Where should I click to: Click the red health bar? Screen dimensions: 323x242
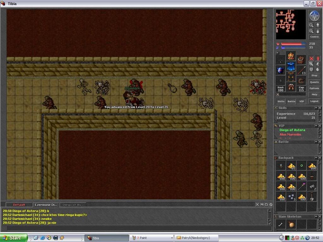click(293, 44)
